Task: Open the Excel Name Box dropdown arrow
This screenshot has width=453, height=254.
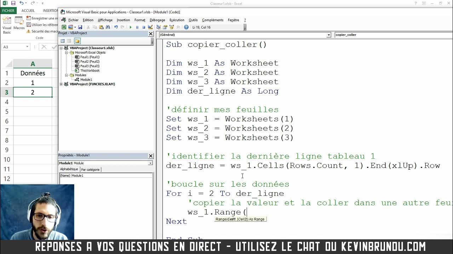Action: (x=27, y=47)
